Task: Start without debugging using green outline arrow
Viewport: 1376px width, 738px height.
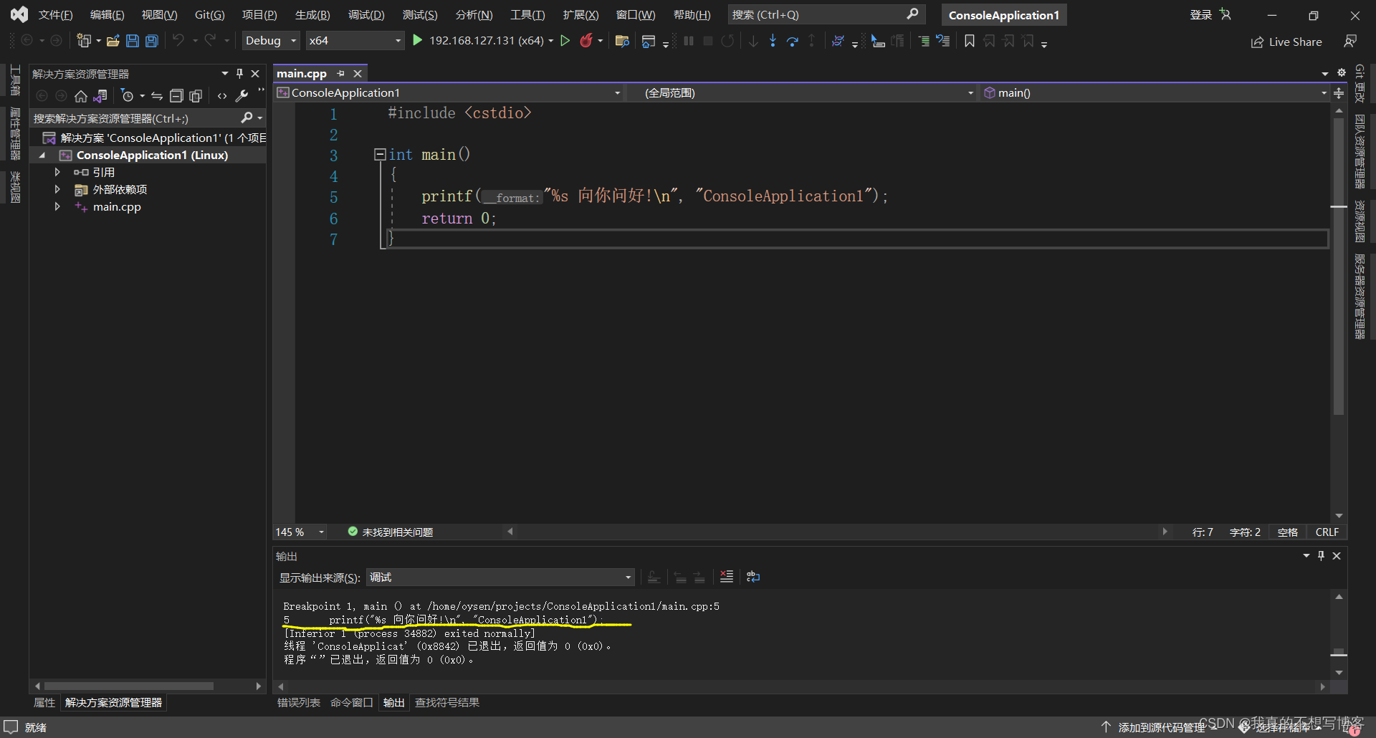Action: pos(565,41)
